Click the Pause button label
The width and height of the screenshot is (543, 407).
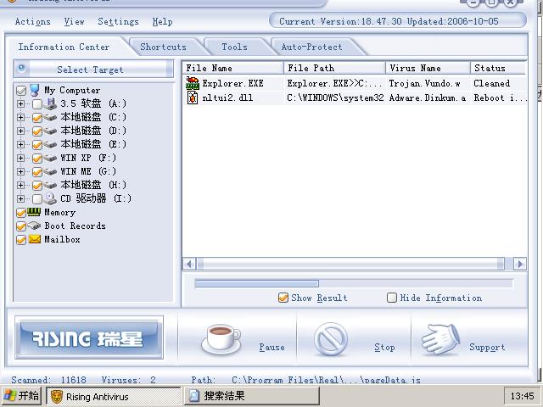pos(271,347)
